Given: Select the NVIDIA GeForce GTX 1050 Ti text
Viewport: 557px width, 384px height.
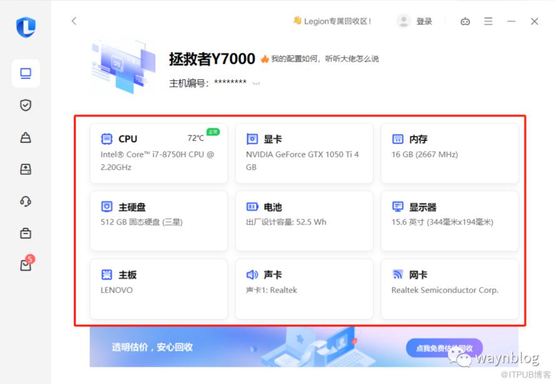Looking at the screenshot, I should tap(302, 161).
